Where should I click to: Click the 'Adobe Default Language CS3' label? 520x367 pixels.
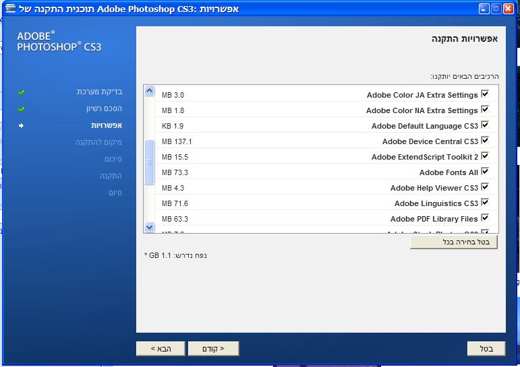click(x=425, y=126)
